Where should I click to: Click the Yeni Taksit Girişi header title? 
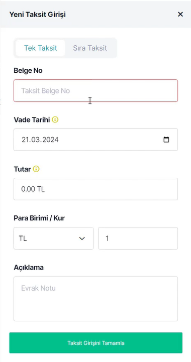click(38, 15)
